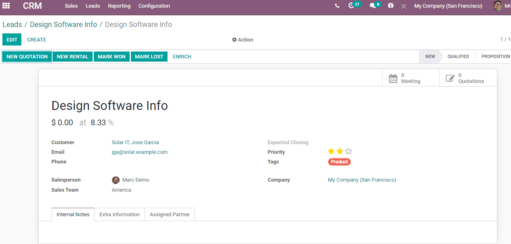Click the EDIT button

12,39
